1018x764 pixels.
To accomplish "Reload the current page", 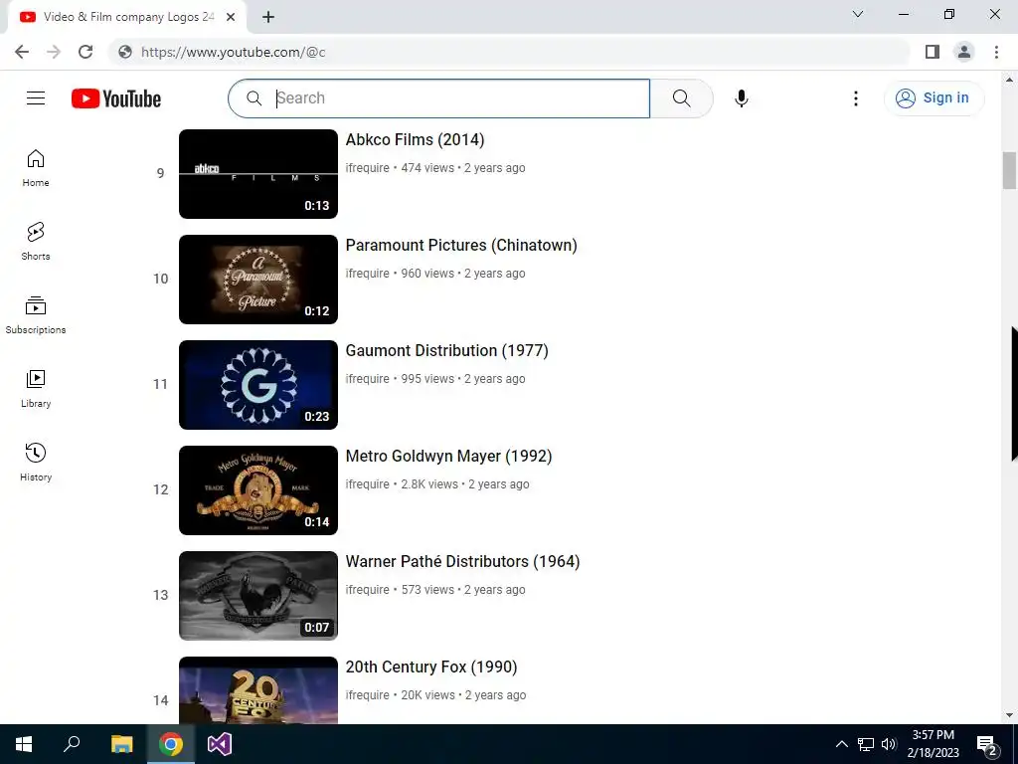I will pyautogui.click(x=85, y=52).
